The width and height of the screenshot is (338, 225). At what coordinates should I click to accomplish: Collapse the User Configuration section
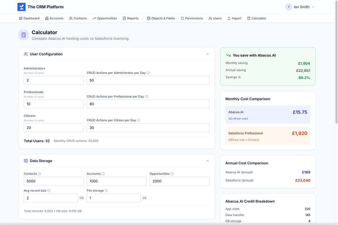pos(207,54)
